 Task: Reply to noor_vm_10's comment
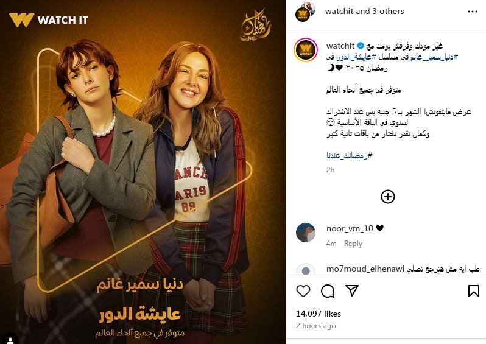coord(353,244)
